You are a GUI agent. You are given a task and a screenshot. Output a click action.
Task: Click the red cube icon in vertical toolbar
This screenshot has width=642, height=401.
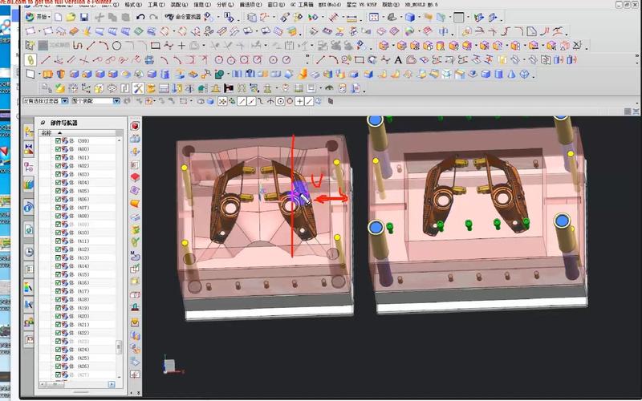click(135, 126)
